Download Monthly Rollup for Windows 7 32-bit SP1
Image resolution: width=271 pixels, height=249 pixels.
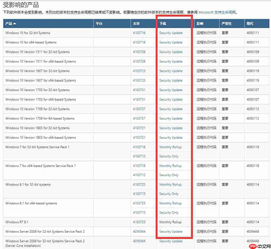(170, 147)
